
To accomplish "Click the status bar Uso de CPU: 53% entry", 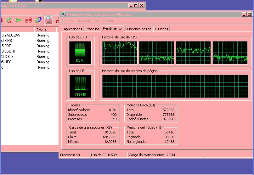I will pos(109,155).
